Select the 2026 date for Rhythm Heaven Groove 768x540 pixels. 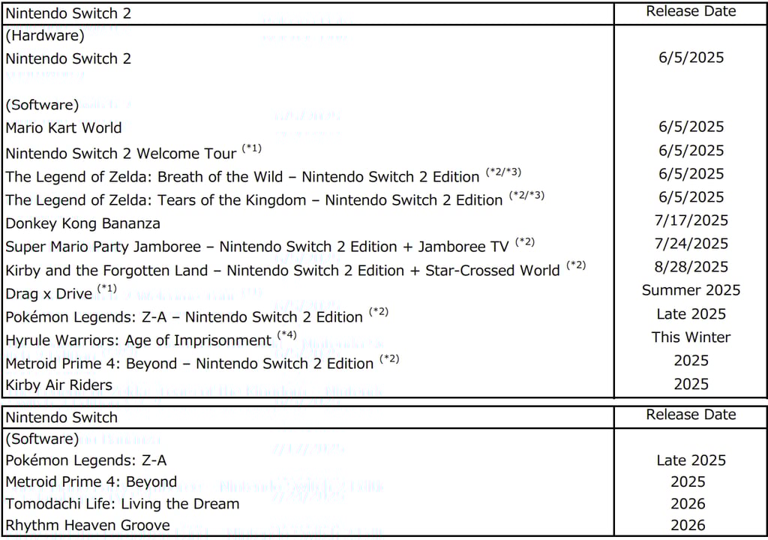click(x=688, y=525)
